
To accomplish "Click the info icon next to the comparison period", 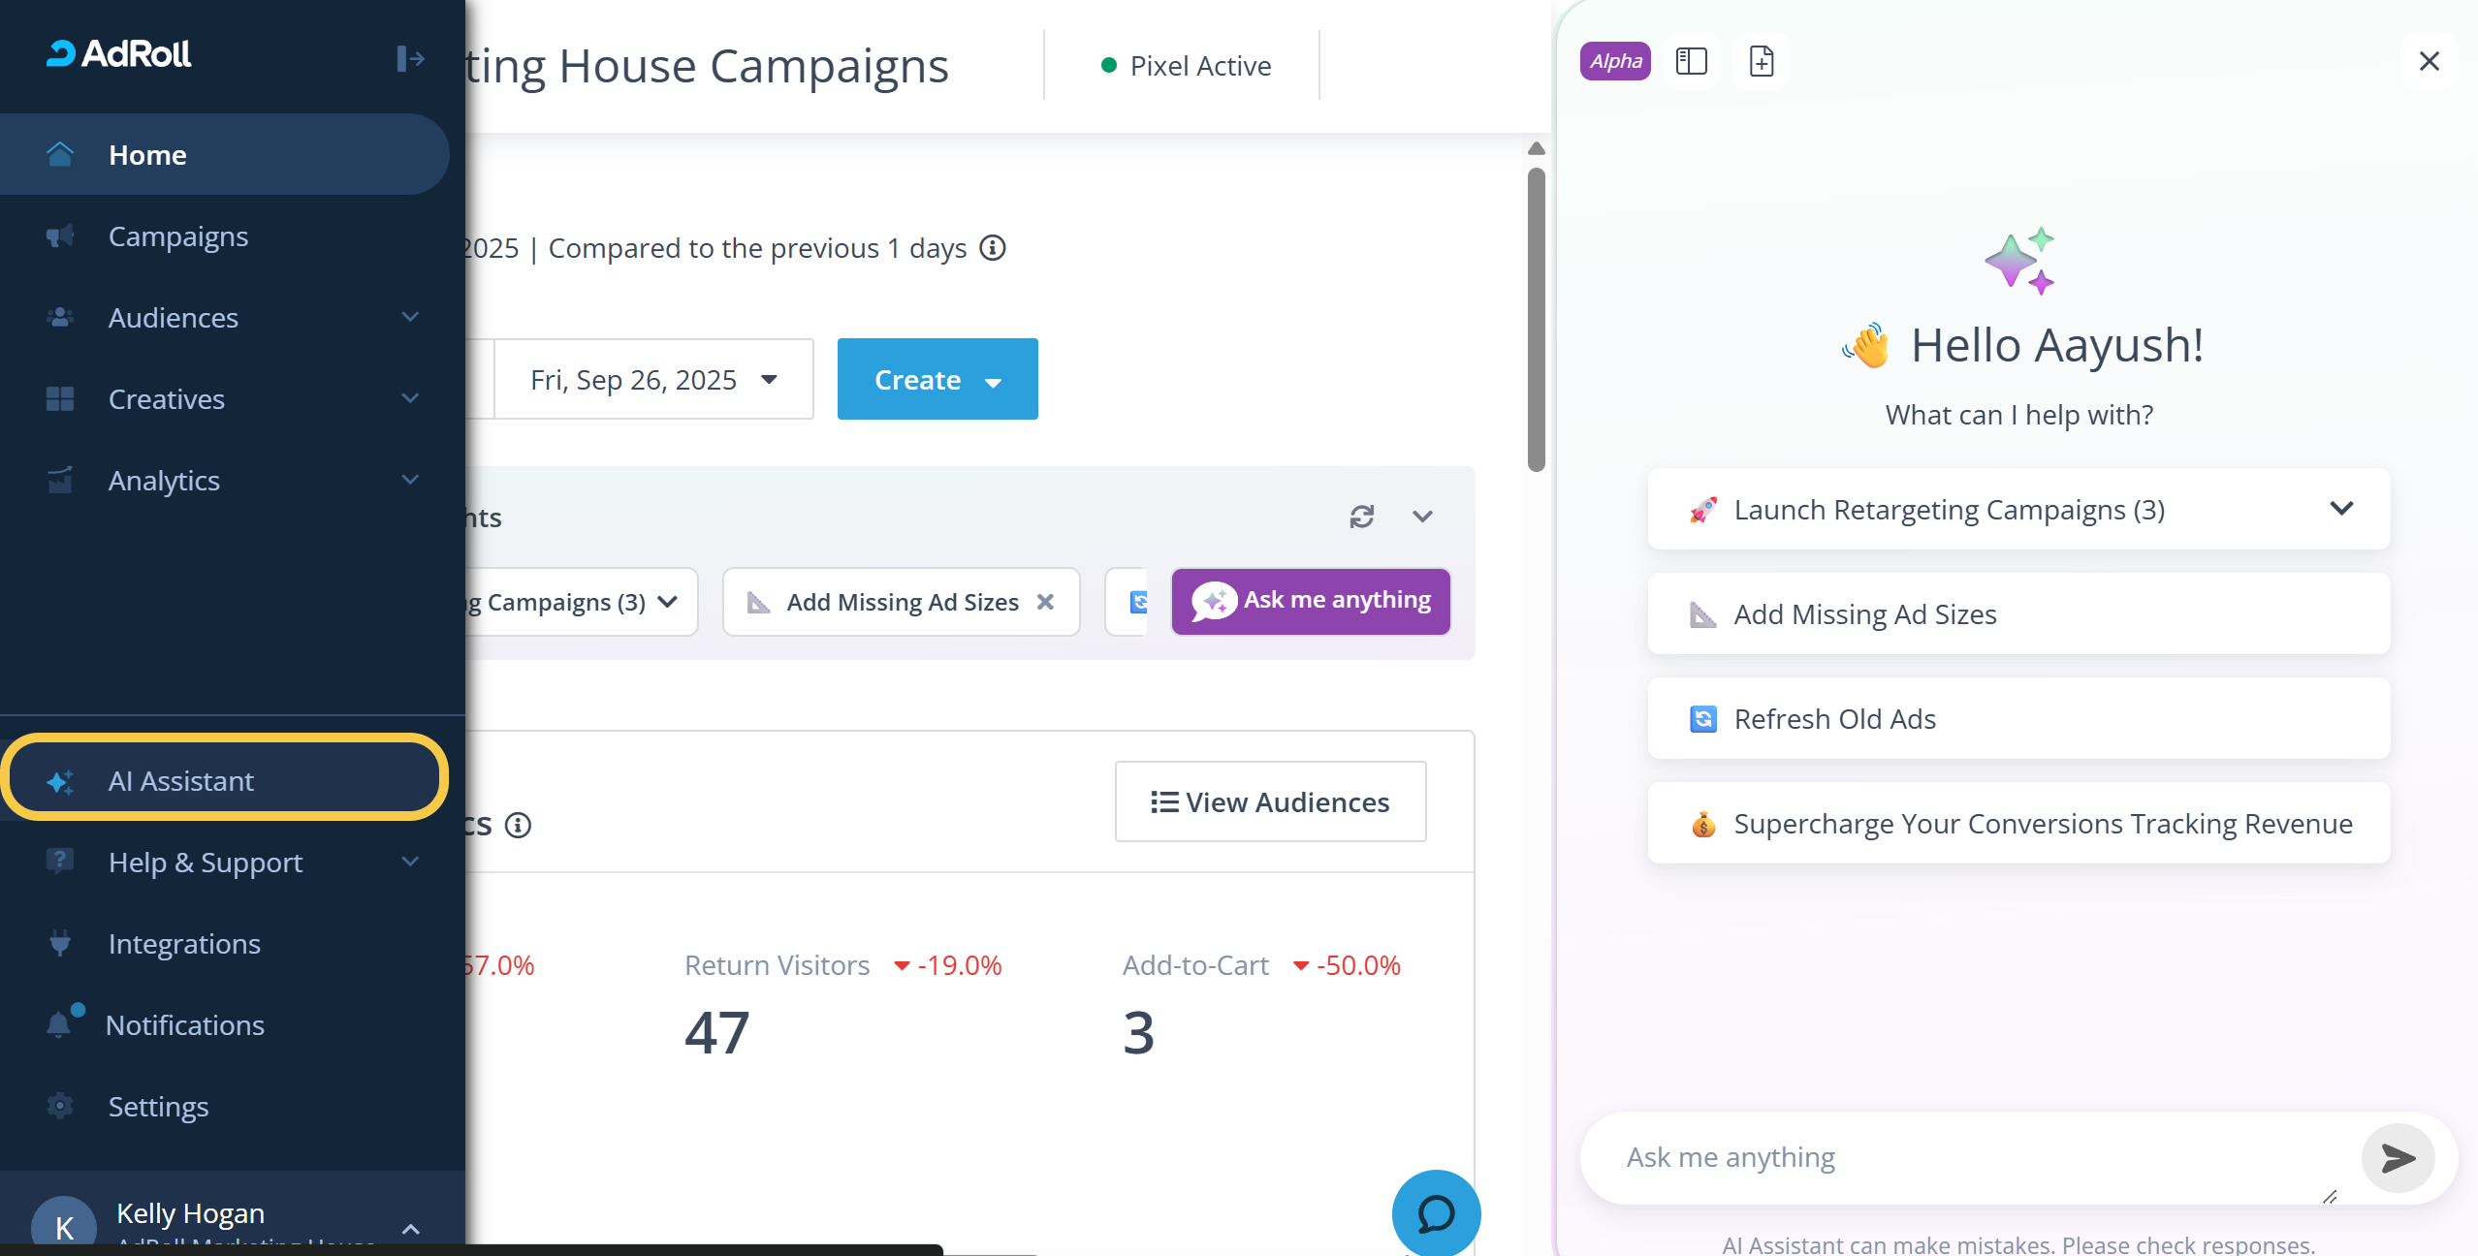I will pos(993,248).
